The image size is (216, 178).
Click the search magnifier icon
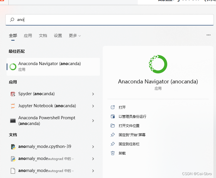[x=12, y=20]
